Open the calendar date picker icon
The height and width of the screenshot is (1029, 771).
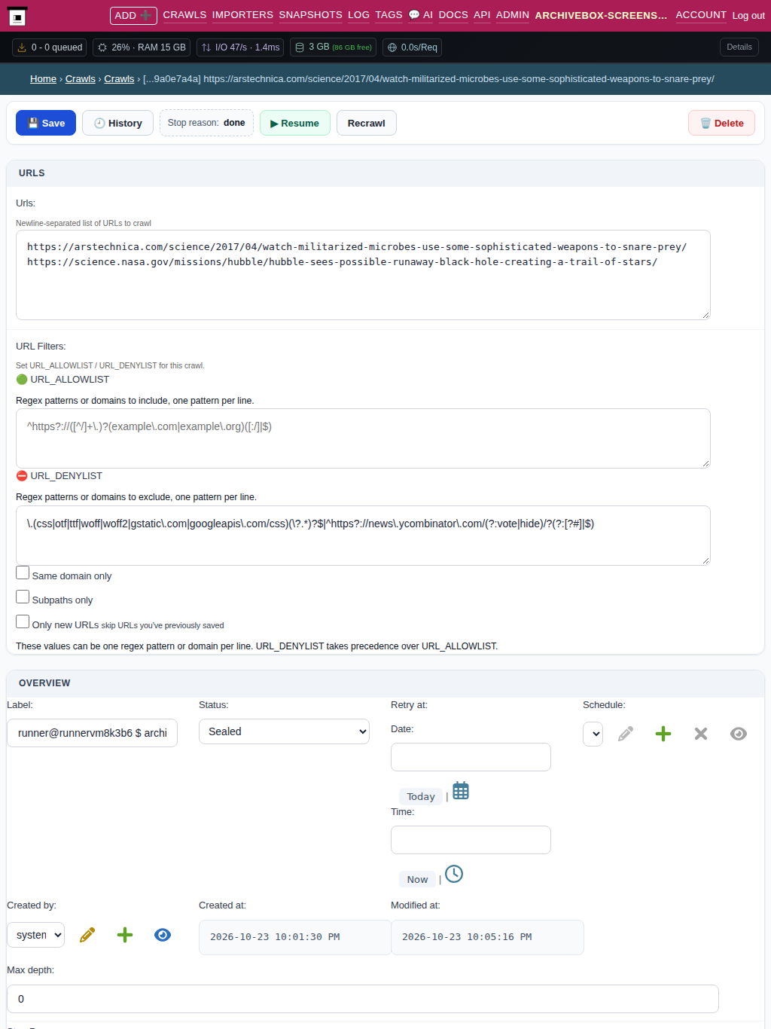[461, 791]
